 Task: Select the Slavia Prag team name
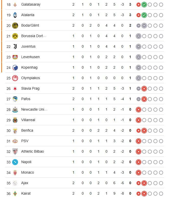click(30, 89)
